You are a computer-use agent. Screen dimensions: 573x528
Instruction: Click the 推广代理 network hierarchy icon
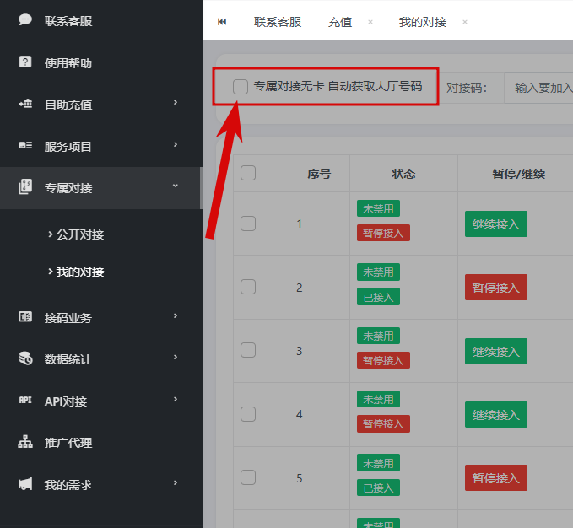(x=25, y=442)
